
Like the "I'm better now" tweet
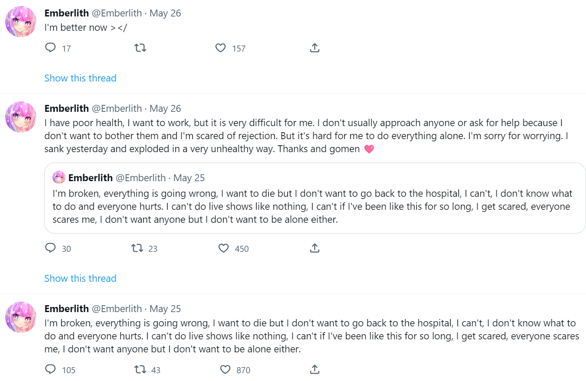click(221, 48)
